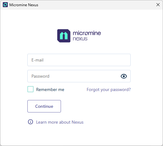This screenshot has width=163, height=146.
Task: Open Learn more about Nexus link
Action: 60,122
